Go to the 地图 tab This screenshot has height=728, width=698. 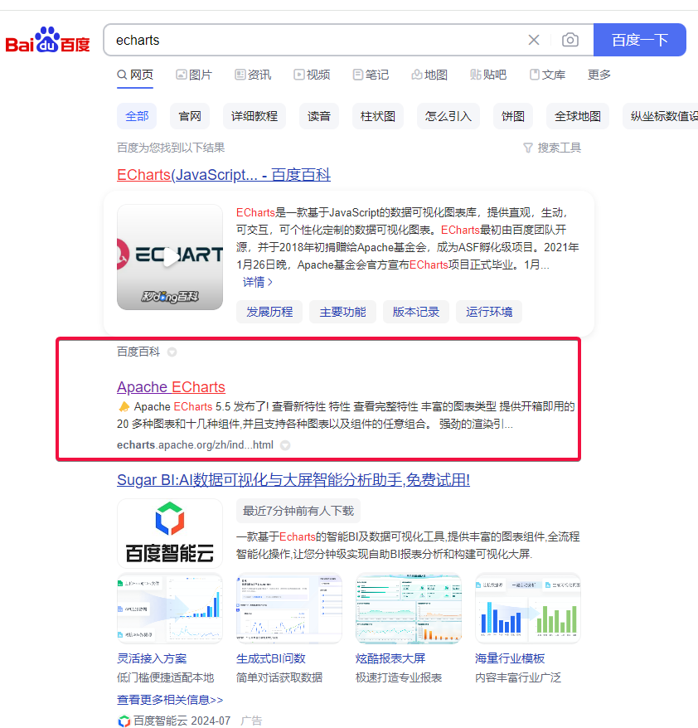coord(429,75)
